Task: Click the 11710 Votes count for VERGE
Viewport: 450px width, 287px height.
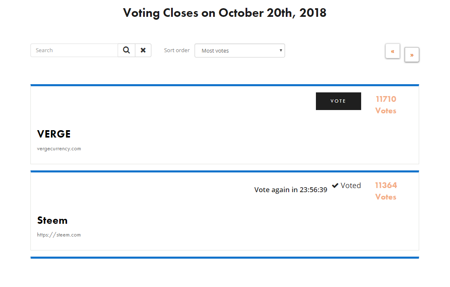Action: pos(386,105)
